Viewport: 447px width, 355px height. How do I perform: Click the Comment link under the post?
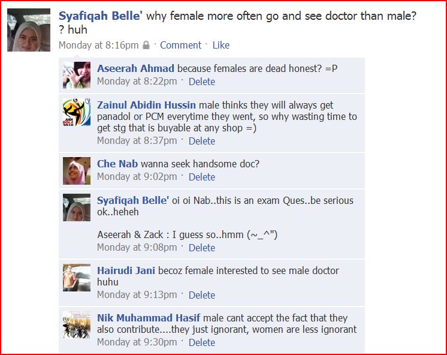(180, 45)
